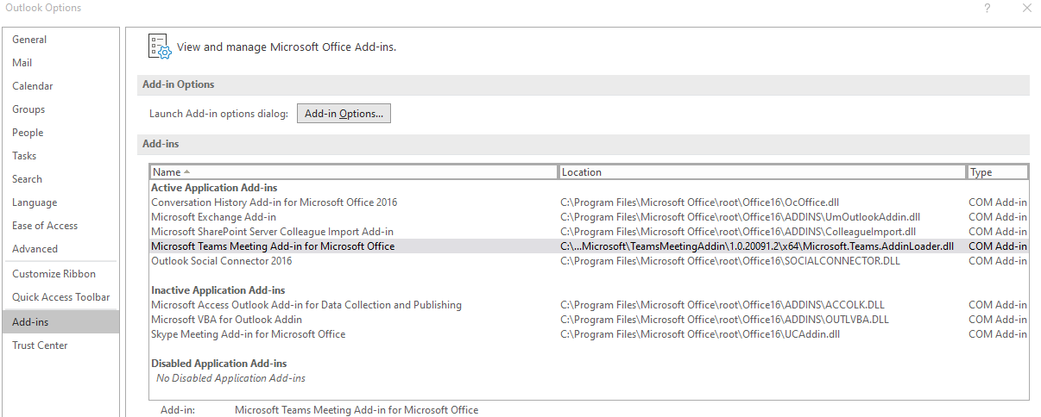The height and width of the screenshot is (417, 1041).
Task: Open the General options category
Action: pos(29,40)
